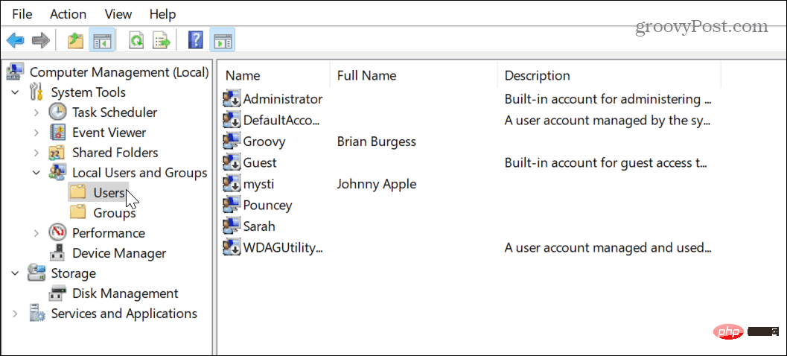Click the Refresh toolbar icon

(x=136, y=40)
